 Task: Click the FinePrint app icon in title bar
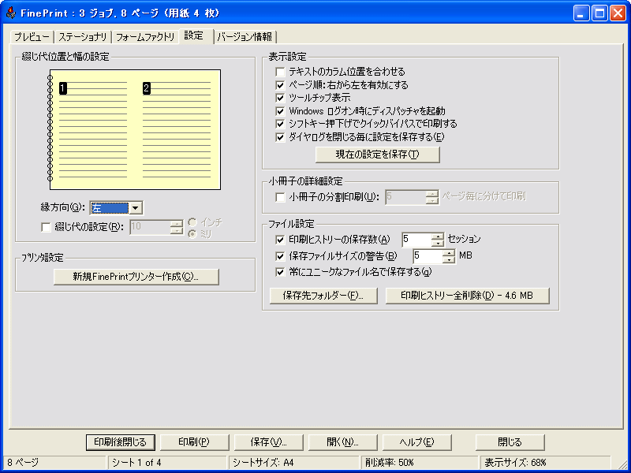[x=10, y=13]
